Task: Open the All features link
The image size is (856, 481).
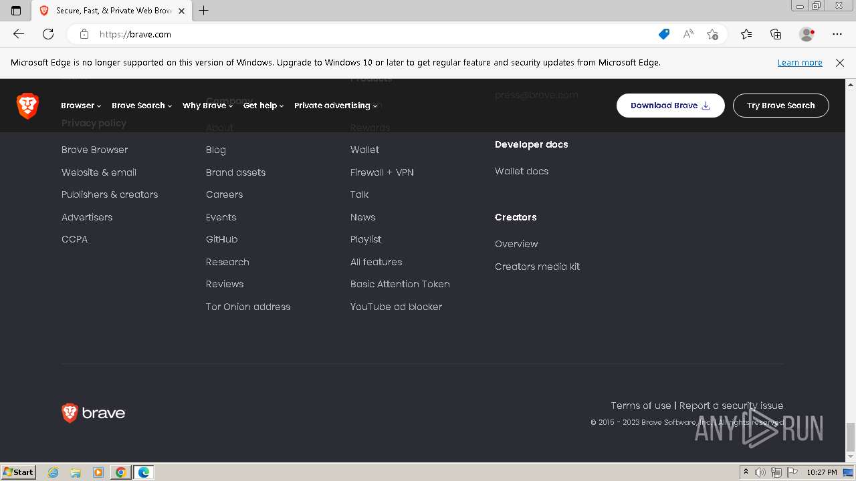Action: point(376,262)
